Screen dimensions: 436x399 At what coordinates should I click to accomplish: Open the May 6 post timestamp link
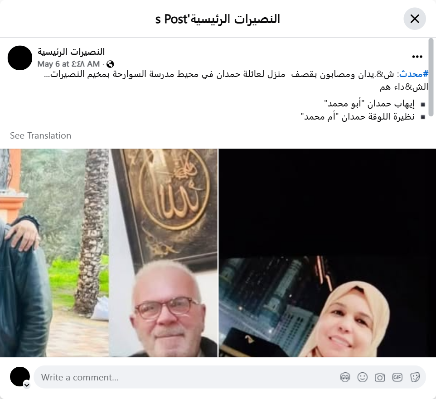(68, 64)
